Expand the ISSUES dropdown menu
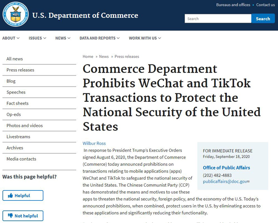Screen dimensions: 278x223 coord(37,38)
